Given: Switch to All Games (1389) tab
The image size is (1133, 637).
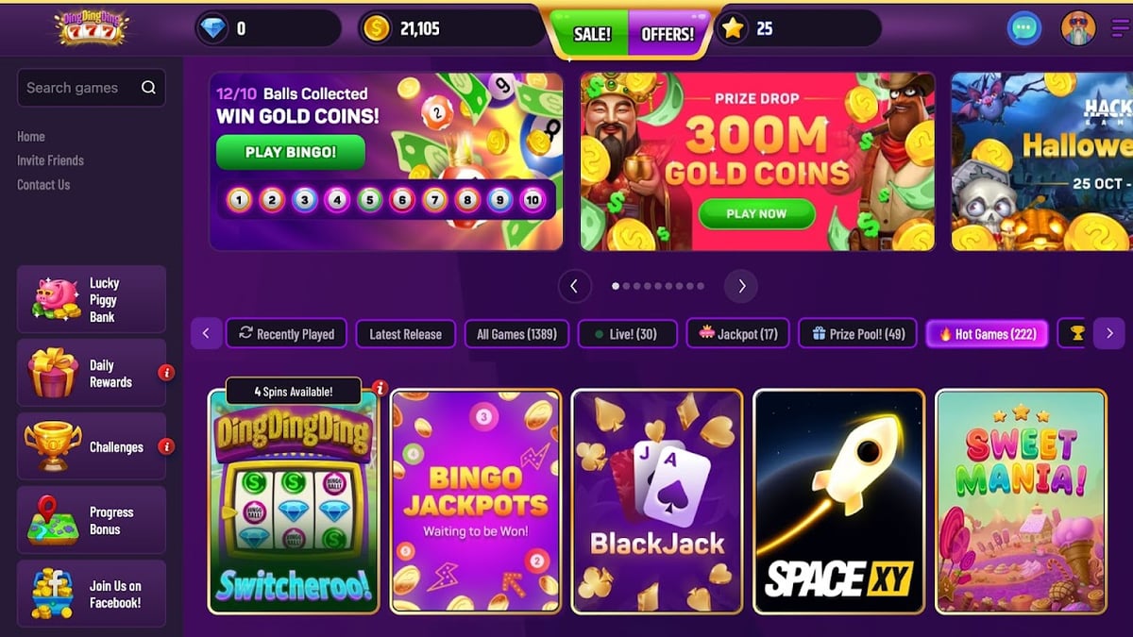Looking at the screenshot, I should coord(516,333).
